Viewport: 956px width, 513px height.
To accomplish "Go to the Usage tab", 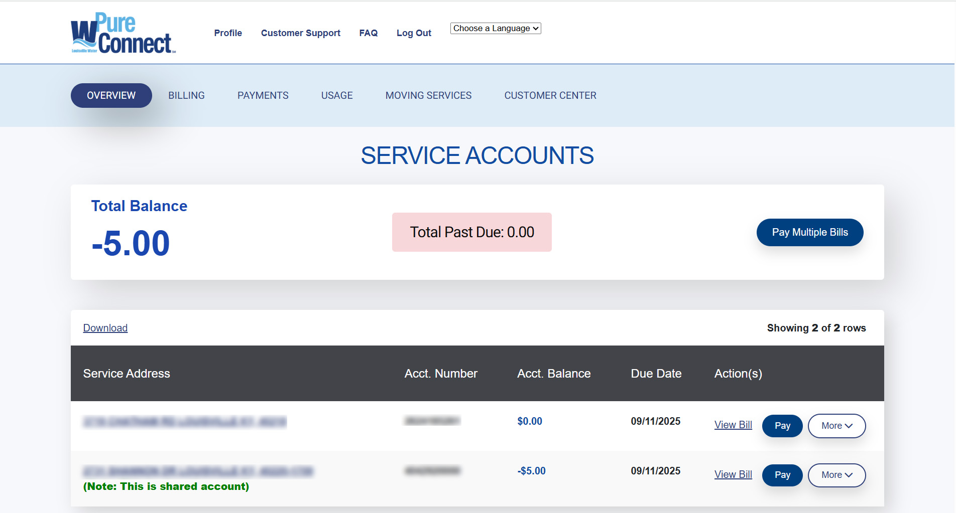I will (x=337, y=95).
